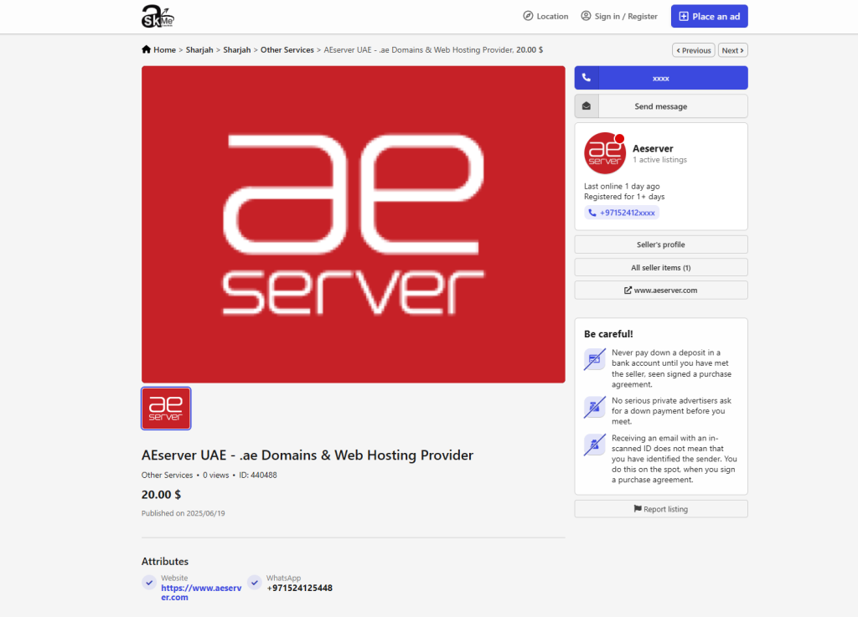The height and width of the screenshot is (617, 858).
Task: Open the Aeserver seller avatar
Action: pyautogui.click(x=605, y=153)
